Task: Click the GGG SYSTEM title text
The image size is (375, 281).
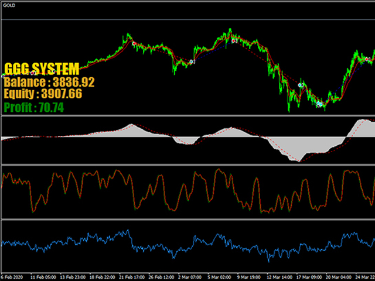Action: 42,69
